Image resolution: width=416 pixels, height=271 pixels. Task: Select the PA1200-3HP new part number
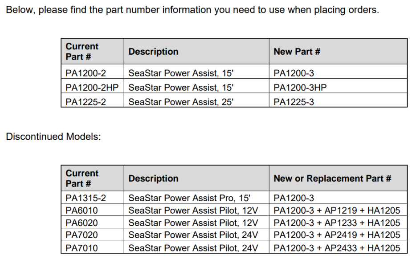tap(300, 88)
